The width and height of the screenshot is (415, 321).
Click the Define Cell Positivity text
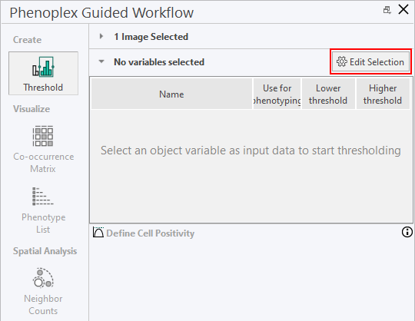pyautogui.click(x=151, y=233)
